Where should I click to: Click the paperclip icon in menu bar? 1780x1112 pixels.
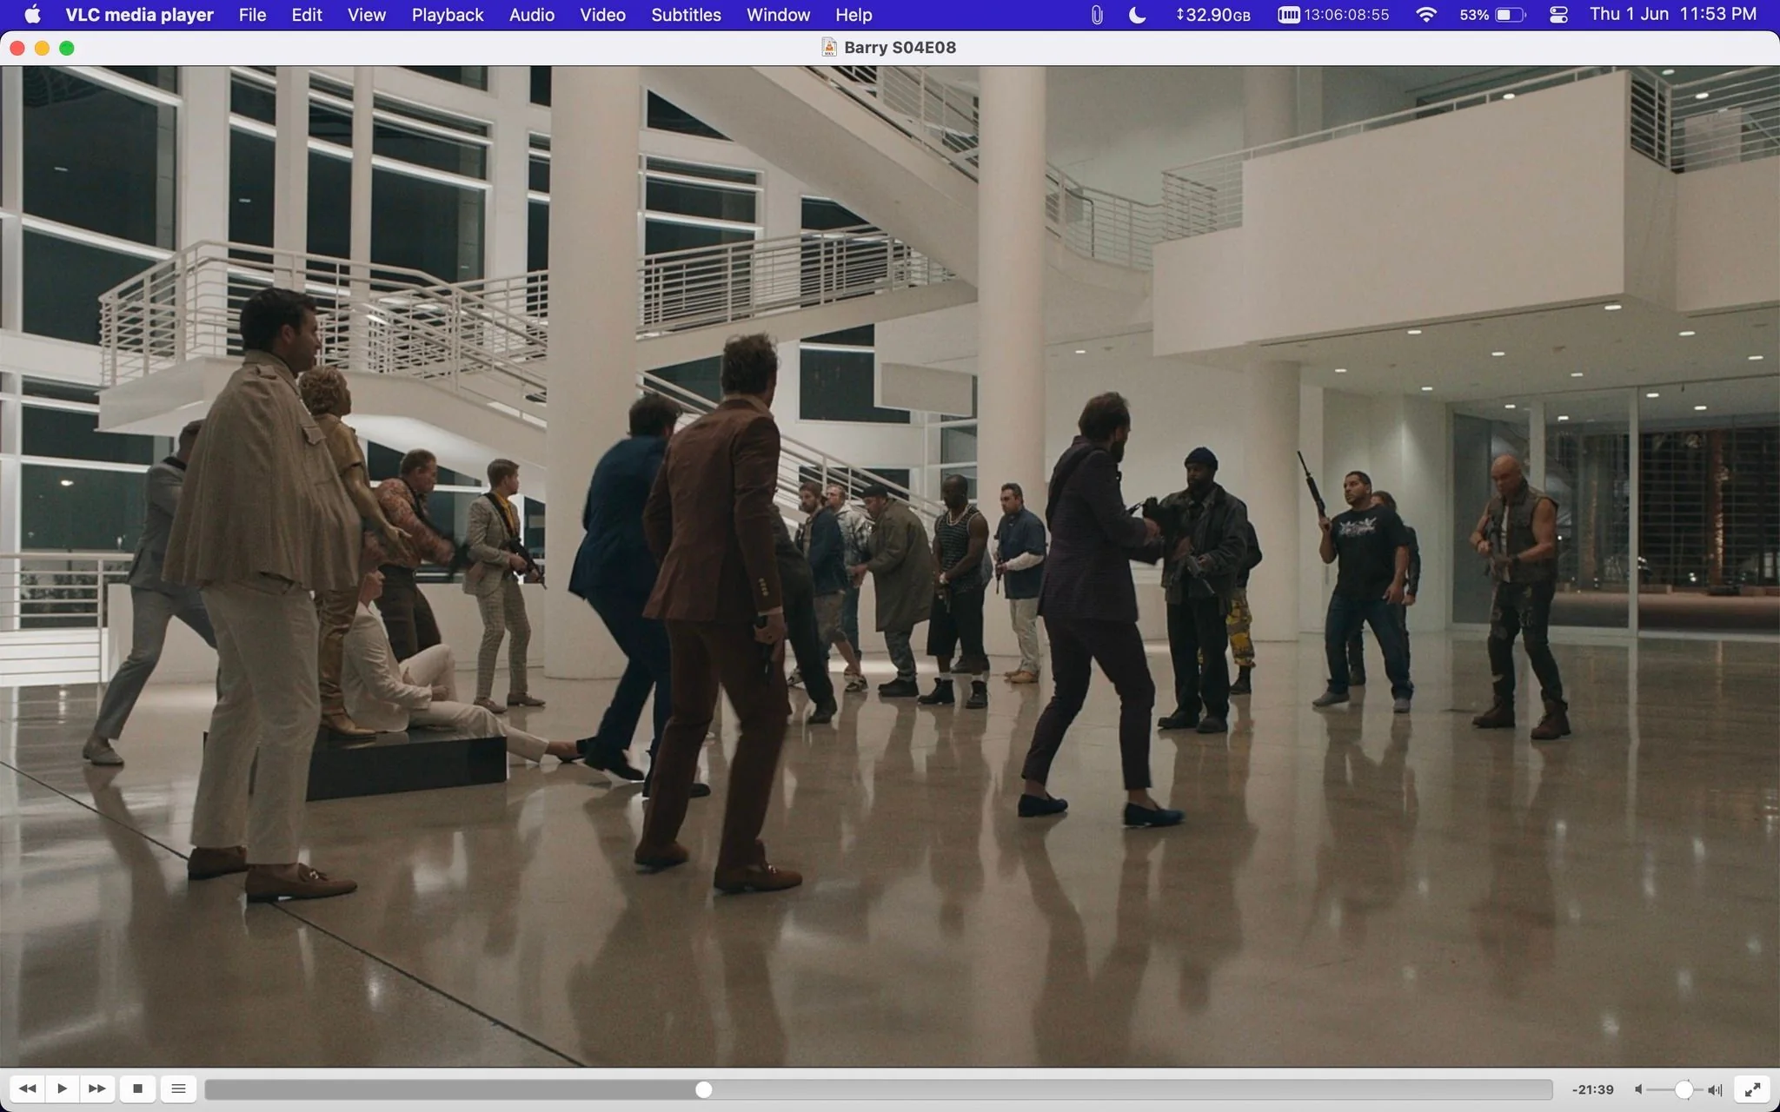[1097, 15]
